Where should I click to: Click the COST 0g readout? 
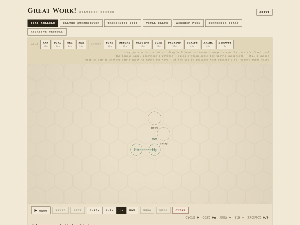(x=209, y=218)
